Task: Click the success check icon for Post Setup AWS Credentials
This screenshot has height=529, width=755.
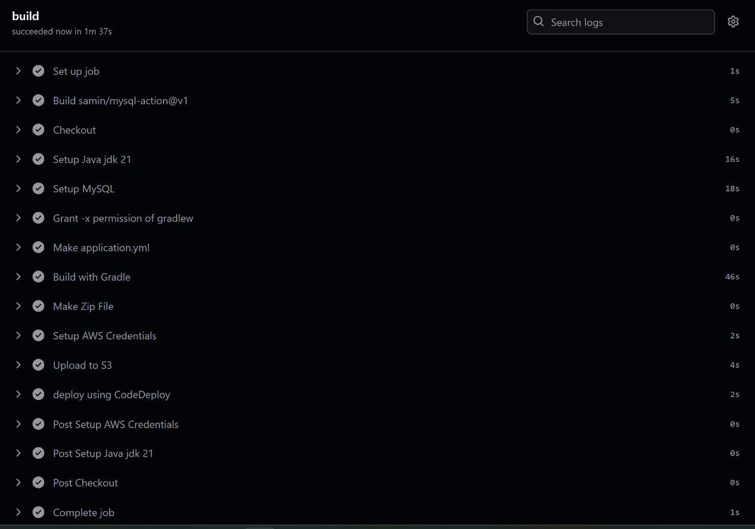Action: pyautogui.click(x=38, y=424)
